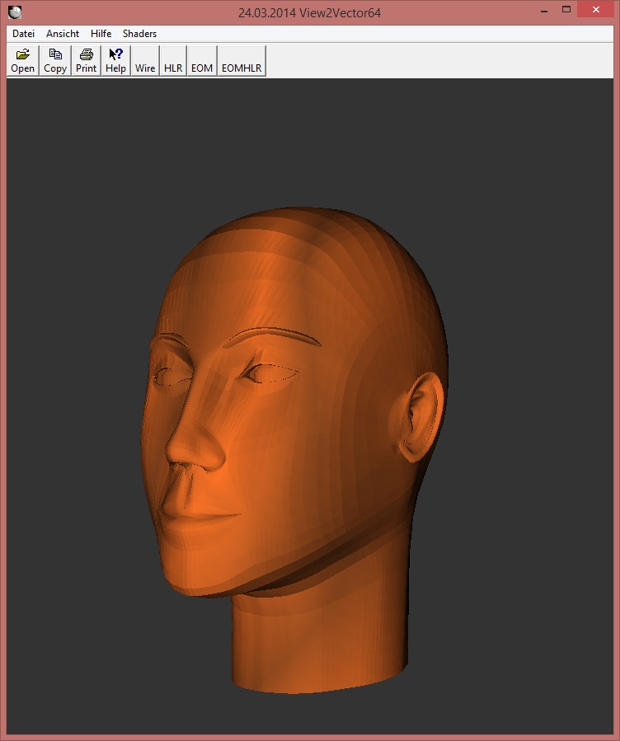Click the View2Vector64 app icon in title bar
Screen dimensions: 620x741
15,12
